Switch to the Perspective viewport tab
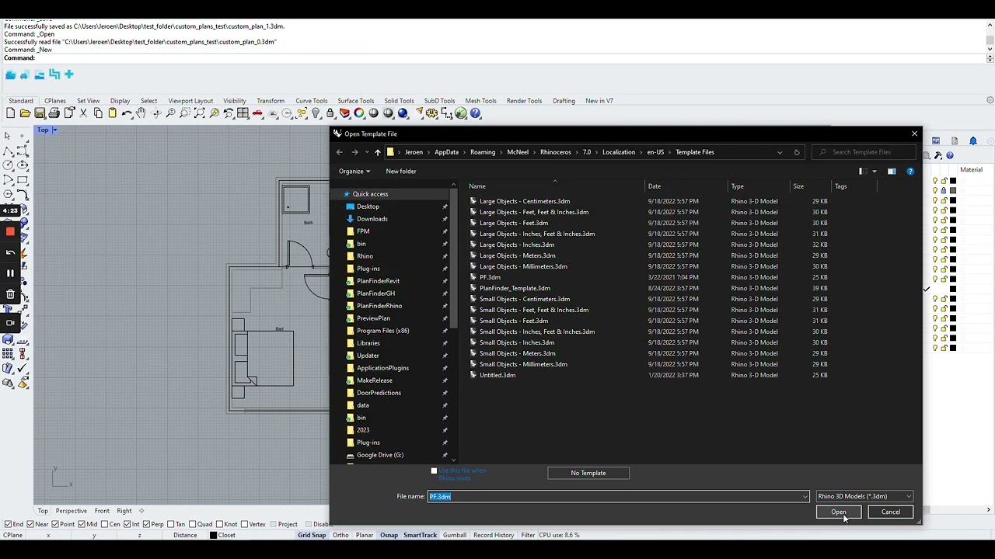Image resolution: width=995 pixels, height=559 pixels. coord(71,511)
